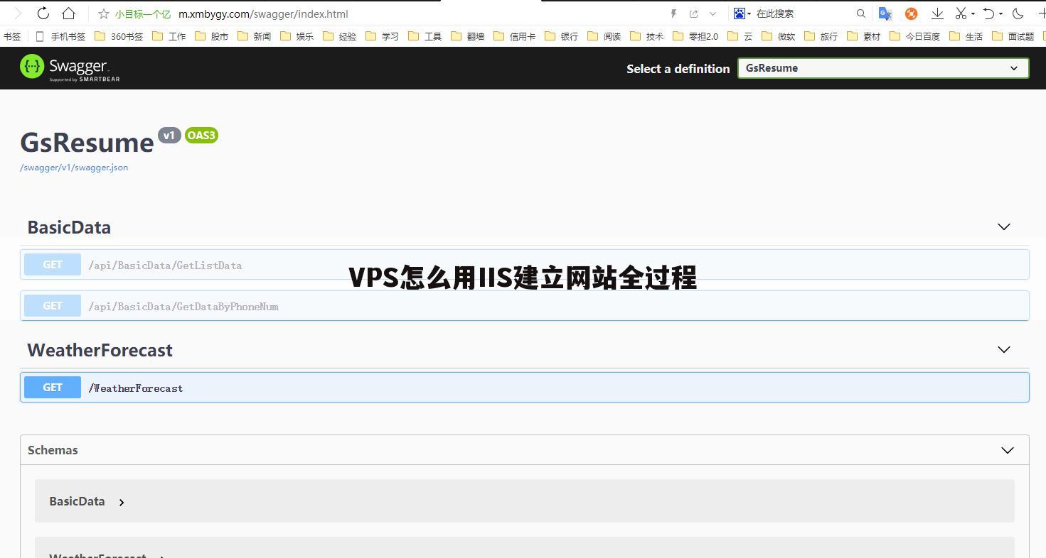Image resolution: width=1046 pixels, height=558 pixels.
Task: Open the 技术 bookmark folder icon
Action: pos(636,35)
